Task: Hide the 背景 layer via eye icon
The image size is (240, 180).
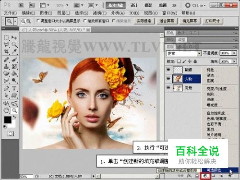Action: coord(168,88)
